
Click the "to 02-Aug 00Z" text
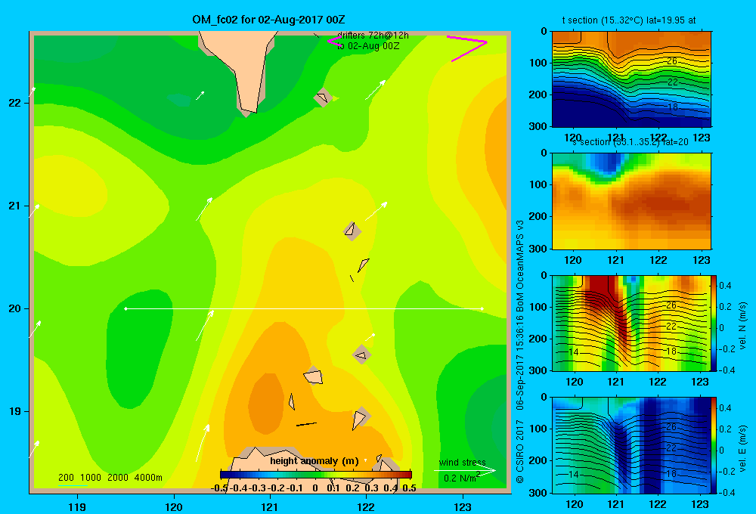(368, 46)
